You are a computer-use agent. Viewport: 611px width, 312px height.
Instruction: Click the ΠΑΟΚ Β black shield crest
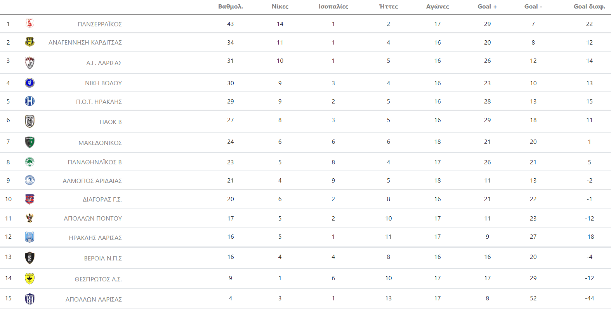tap(30, 121)
